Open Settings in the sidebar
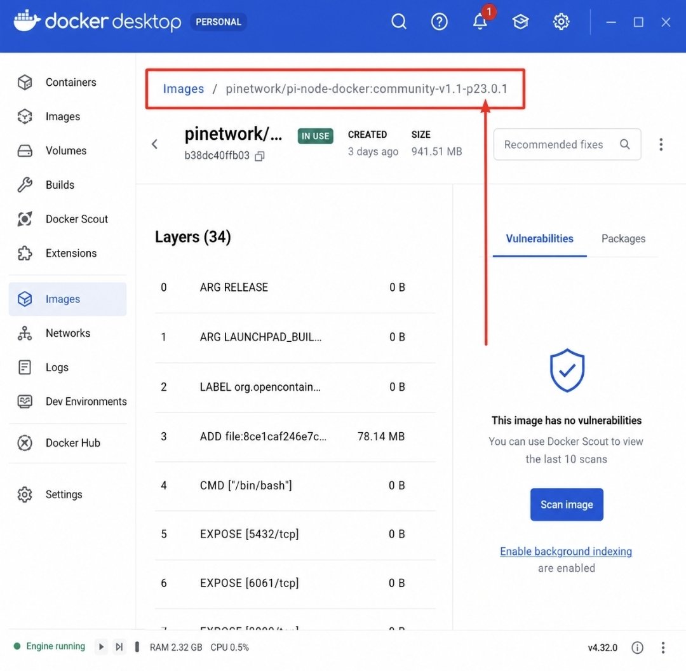The image size is (686, 671). 68,494
